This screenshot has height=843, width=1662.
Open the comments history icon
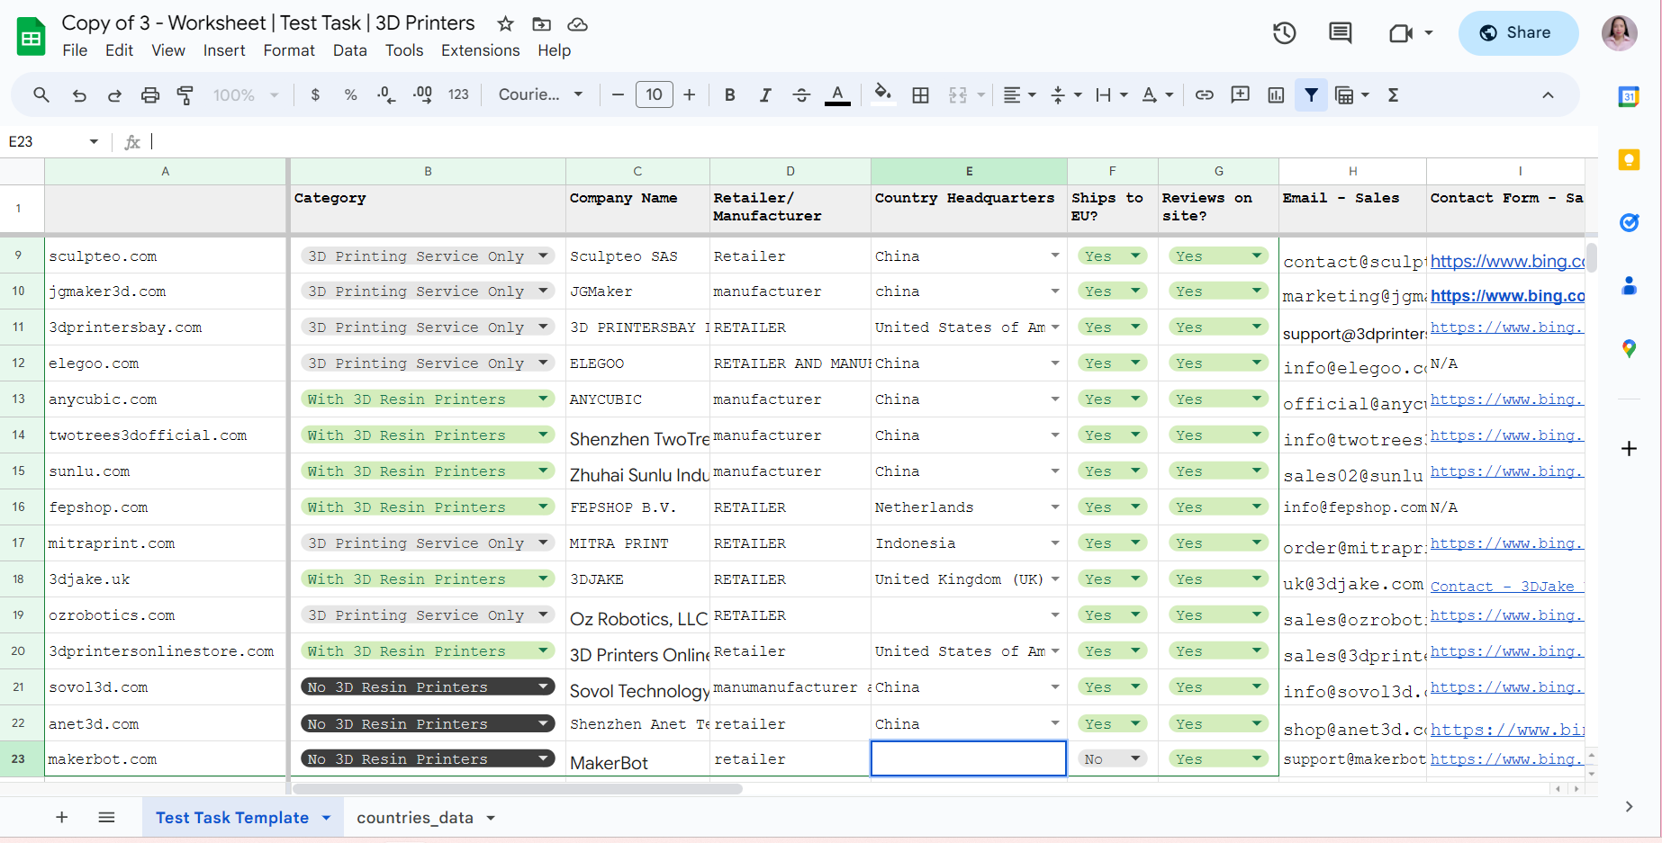1341,33
